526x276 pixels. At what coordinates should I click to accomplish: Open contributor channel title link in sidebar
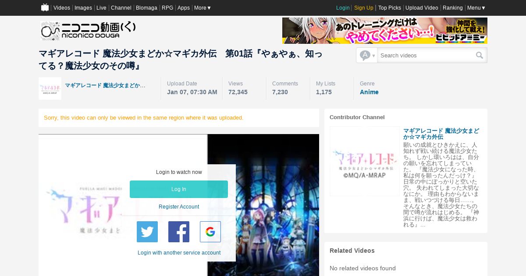(441, 134)
